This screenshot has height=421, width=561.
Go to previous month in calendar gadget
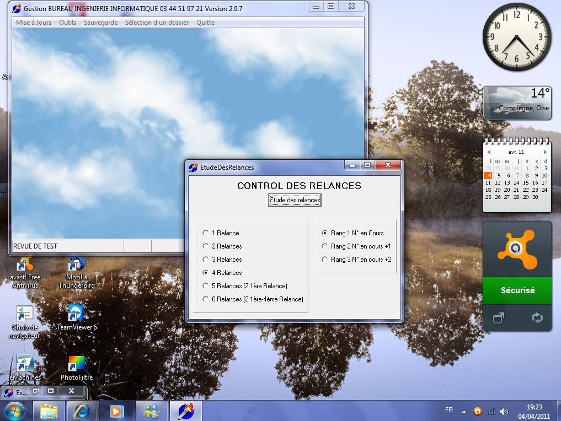(x=488, y=152)
